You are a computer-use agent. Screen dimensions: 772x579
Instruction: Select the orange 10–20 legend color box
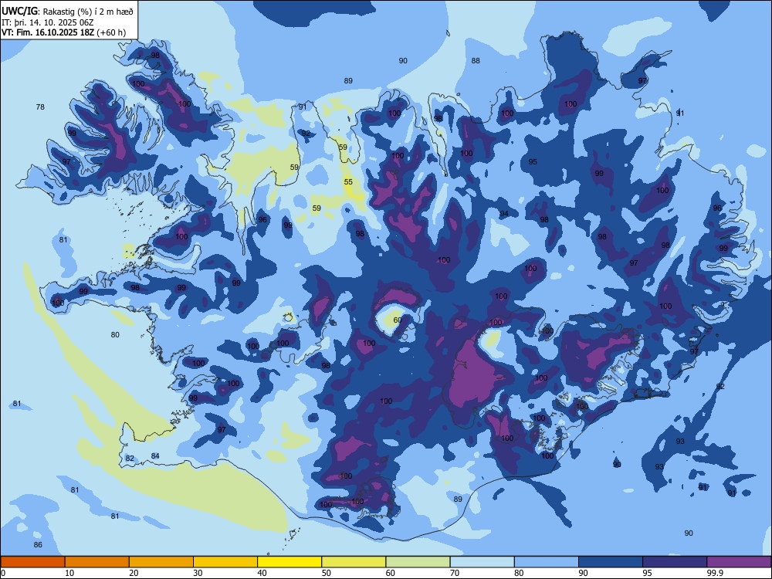[x=97, y=562]
